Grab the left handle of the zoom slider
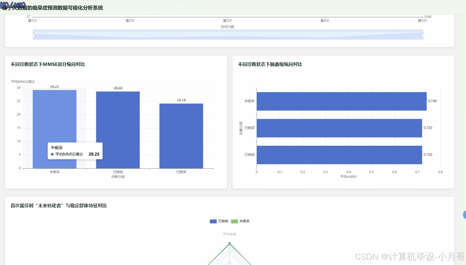Image resolution: width=466 pixels, height=265 pixels. (34, 35)
